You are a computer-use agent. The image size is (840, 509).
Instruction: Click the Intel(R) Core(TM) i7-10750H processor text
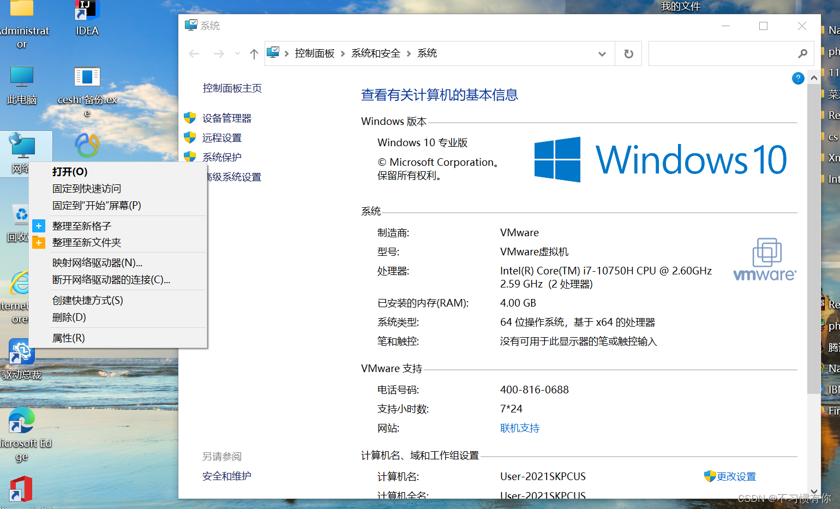coord(606,277)
